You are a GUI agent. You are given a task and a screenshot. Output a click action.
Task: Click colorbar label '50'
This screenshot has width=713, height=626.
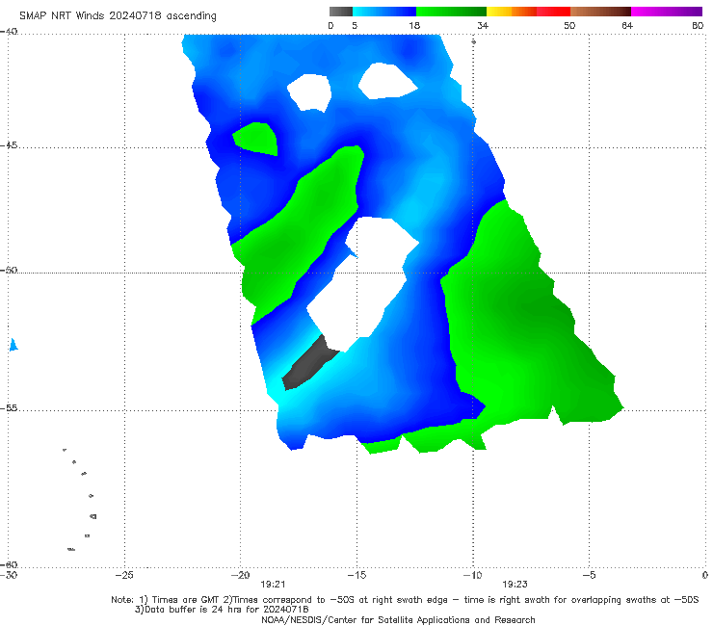pos(569,25)
